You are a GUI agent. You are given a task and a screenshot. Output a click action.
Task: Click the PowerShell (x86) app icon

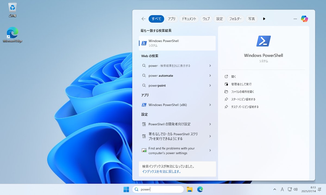[x=144, y=105]
